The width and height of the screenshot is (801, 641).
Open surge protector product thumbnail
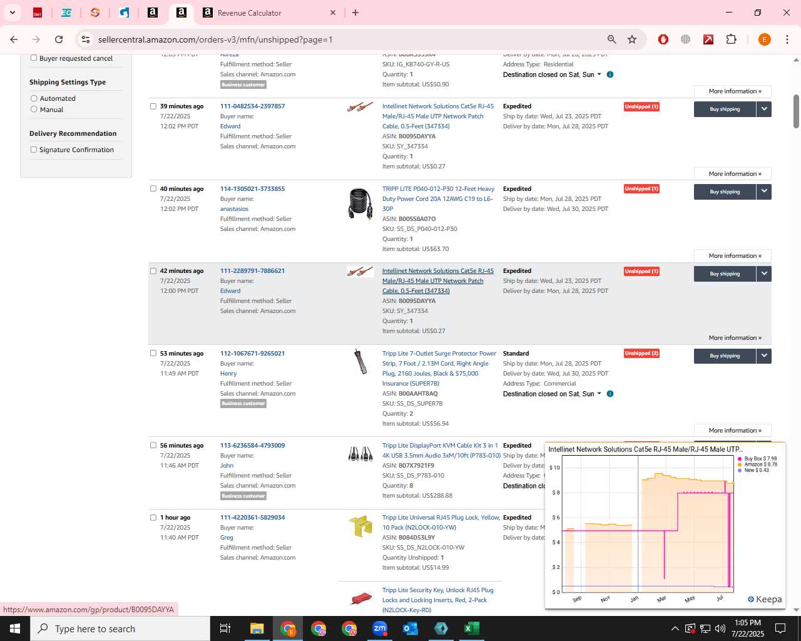360,362
